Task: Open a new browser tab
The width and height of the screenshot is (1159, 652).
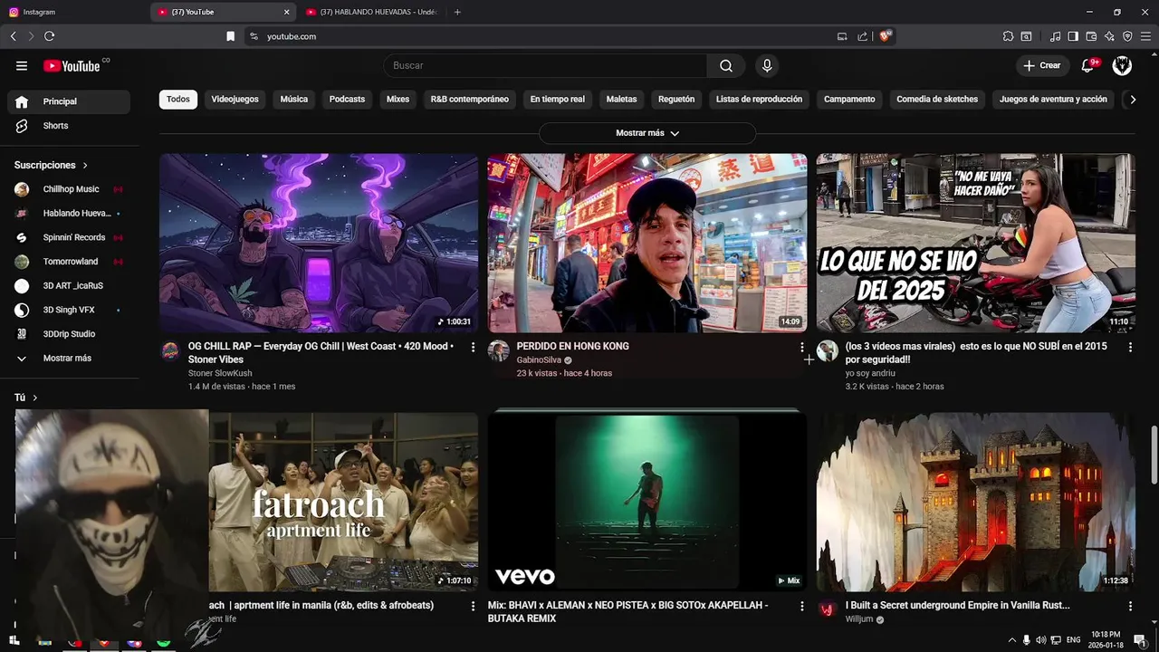Action: 457,12
